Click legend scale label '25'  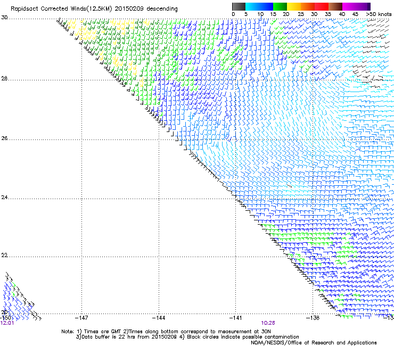pos(300,14)
